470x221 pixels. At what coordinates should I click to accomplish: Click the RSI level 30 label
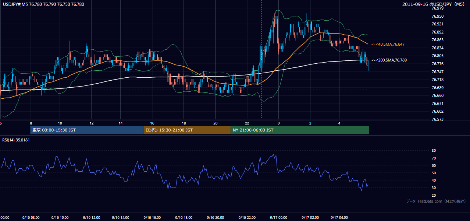[x=434, y=188]
